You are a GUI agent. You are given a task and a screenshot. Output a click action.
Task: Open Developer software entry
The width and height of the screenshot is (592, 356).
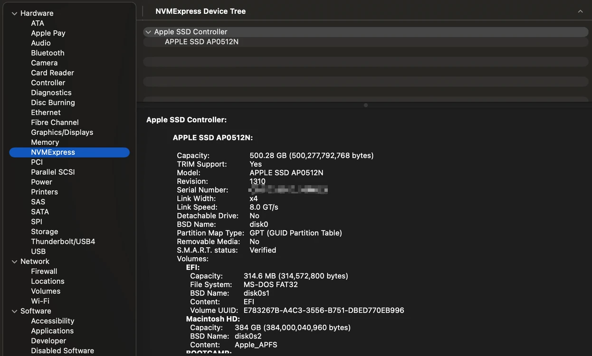click(48, 341)
